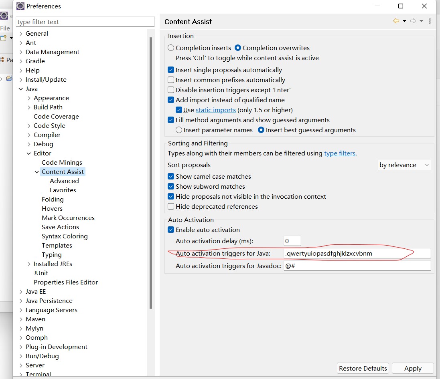Screen dimensions: 440x379
Task: Toggle Insert single proposals automatically
Action: 170,70
